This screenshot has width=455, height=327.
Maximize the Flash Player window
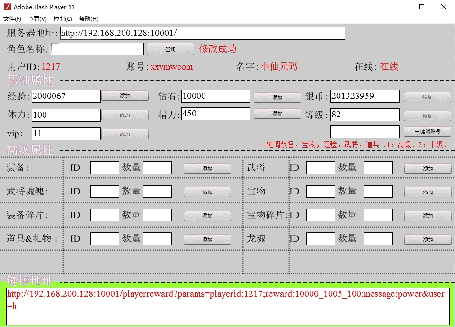pyautogui.click(x=421, y=7)
